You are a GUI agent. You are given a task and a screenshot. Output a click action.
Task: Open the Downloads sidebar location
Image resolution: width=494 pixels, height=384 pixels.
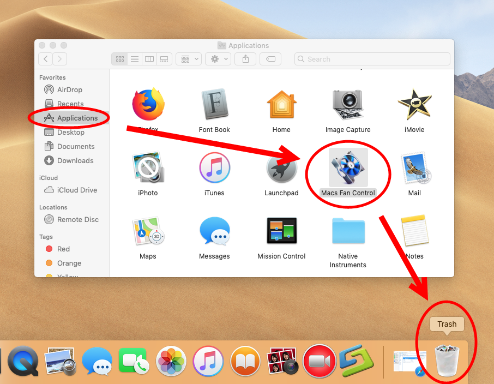tap(74, 160)
